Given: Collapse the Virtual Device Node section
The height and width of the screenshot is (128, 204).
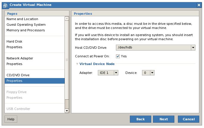Looking at the screenshot, I should (77, 64).
